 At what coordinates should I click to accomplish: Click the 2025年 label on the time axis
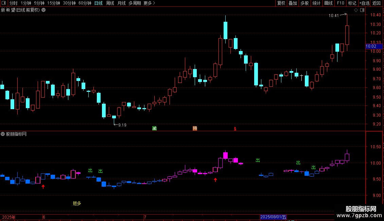point(9,217)
